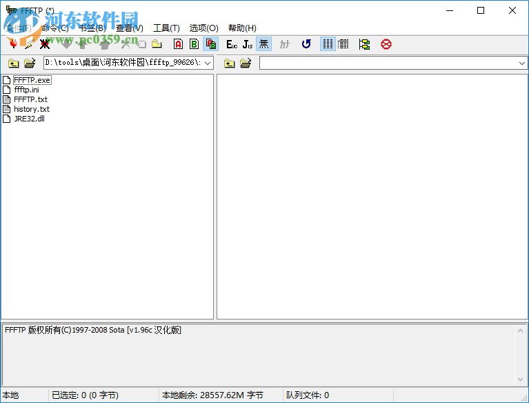Image resolution: width=529 pixels, height=403 pixels.
Task: Select FFFTP.txt in local file list
Action: (30, 99)
